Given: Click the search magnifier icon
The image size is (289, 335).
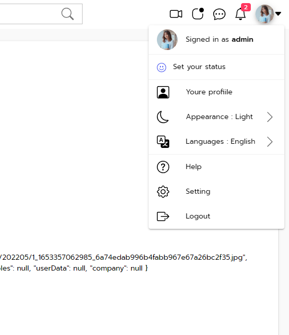Looking at the screenshot, I should 68,14.
